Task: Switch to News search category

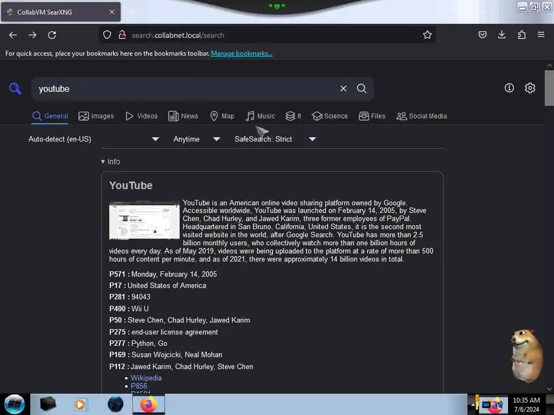Action: [183, 116]
